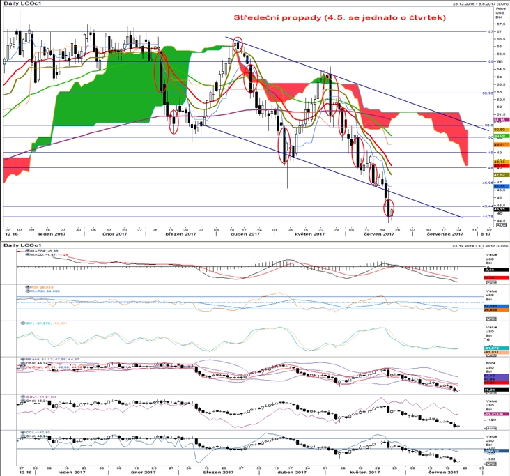Click the red Středeční propady annotation text
Image resolution: width=510 pixels, height=476 pixels.
(339, 17)
